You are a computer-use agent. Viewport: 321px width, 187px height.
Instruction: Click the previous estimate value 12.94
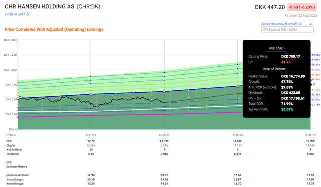(x=91, y=175)
